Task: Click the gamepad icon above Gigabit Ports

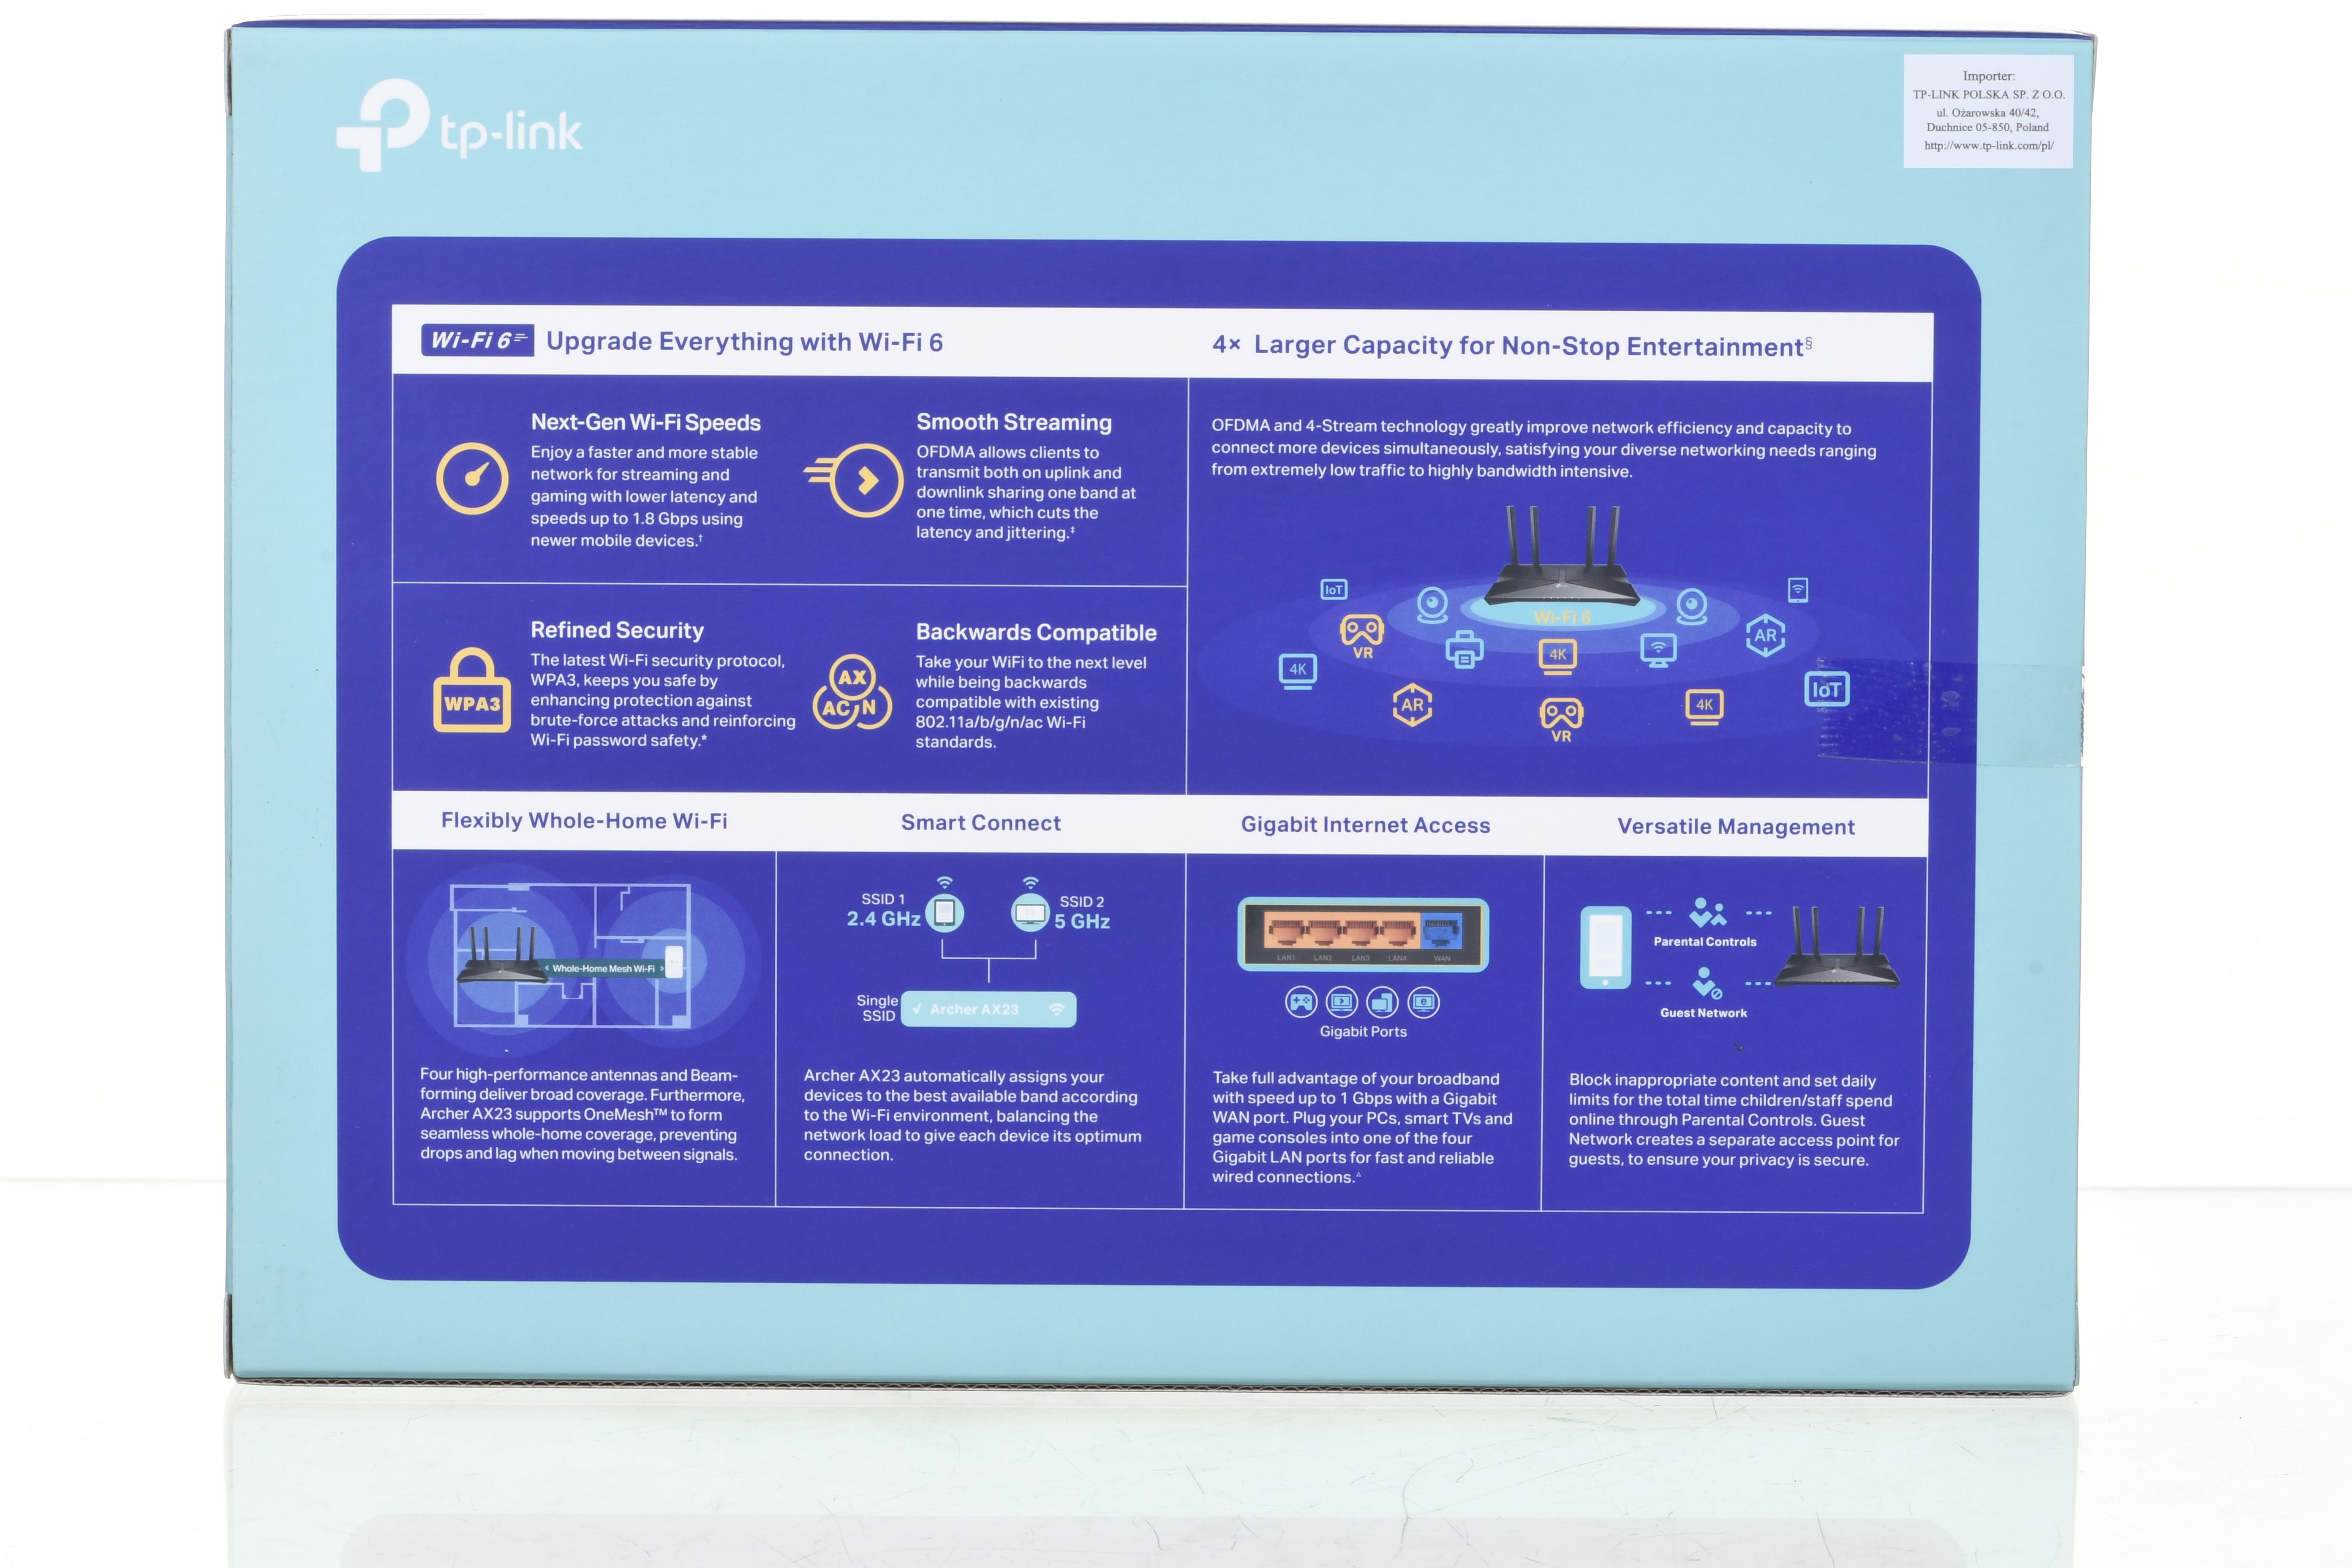Action: pos(1301,1001)
